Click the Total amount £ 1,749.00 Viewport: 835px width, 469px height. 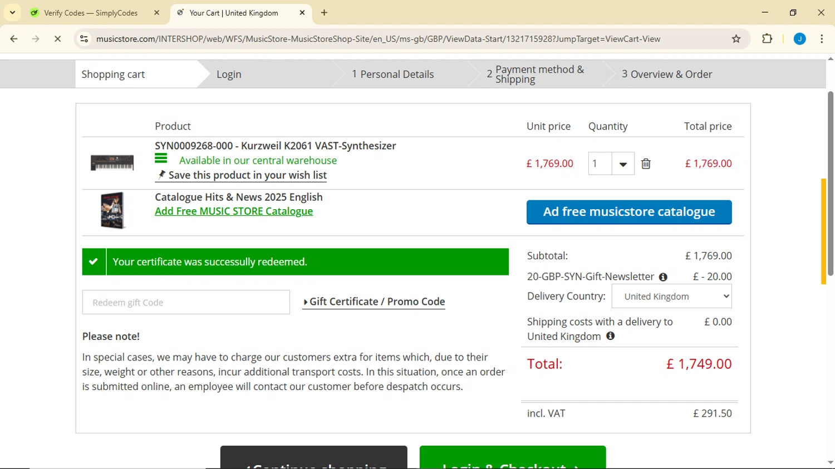point(699,364)
